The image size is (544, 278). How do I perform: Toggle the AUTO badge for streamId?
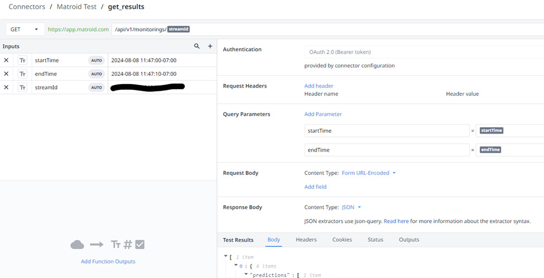pos(97,87)
